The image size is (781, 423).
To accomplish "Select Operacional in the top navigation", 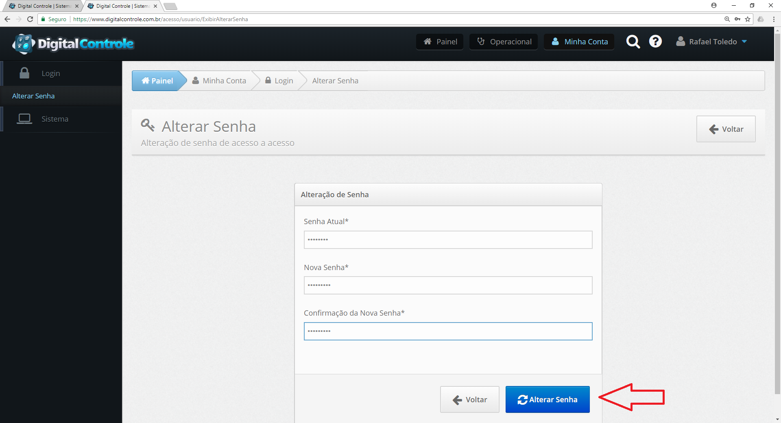I will (x=503, y=41).
